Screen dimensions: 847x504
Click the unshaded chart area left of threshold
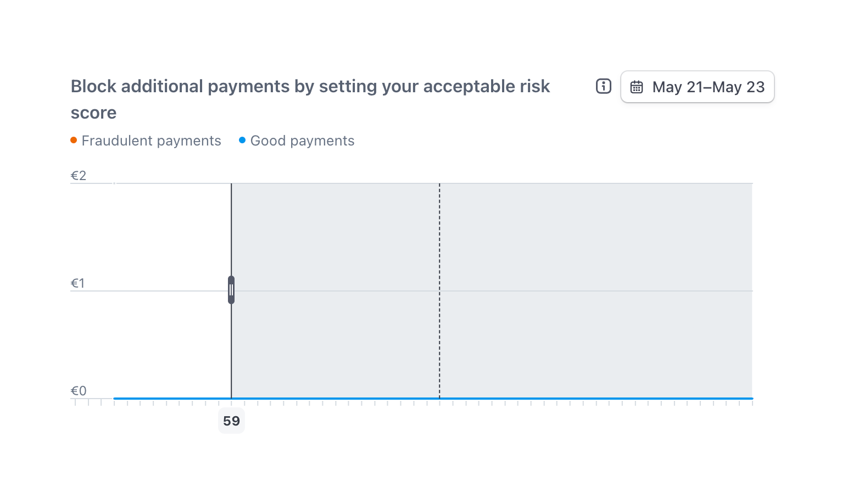click(x=170, y=247)
